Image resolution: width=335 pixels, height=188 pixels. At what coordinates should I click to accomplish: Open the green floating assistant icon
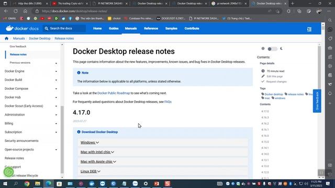point(8,172)
